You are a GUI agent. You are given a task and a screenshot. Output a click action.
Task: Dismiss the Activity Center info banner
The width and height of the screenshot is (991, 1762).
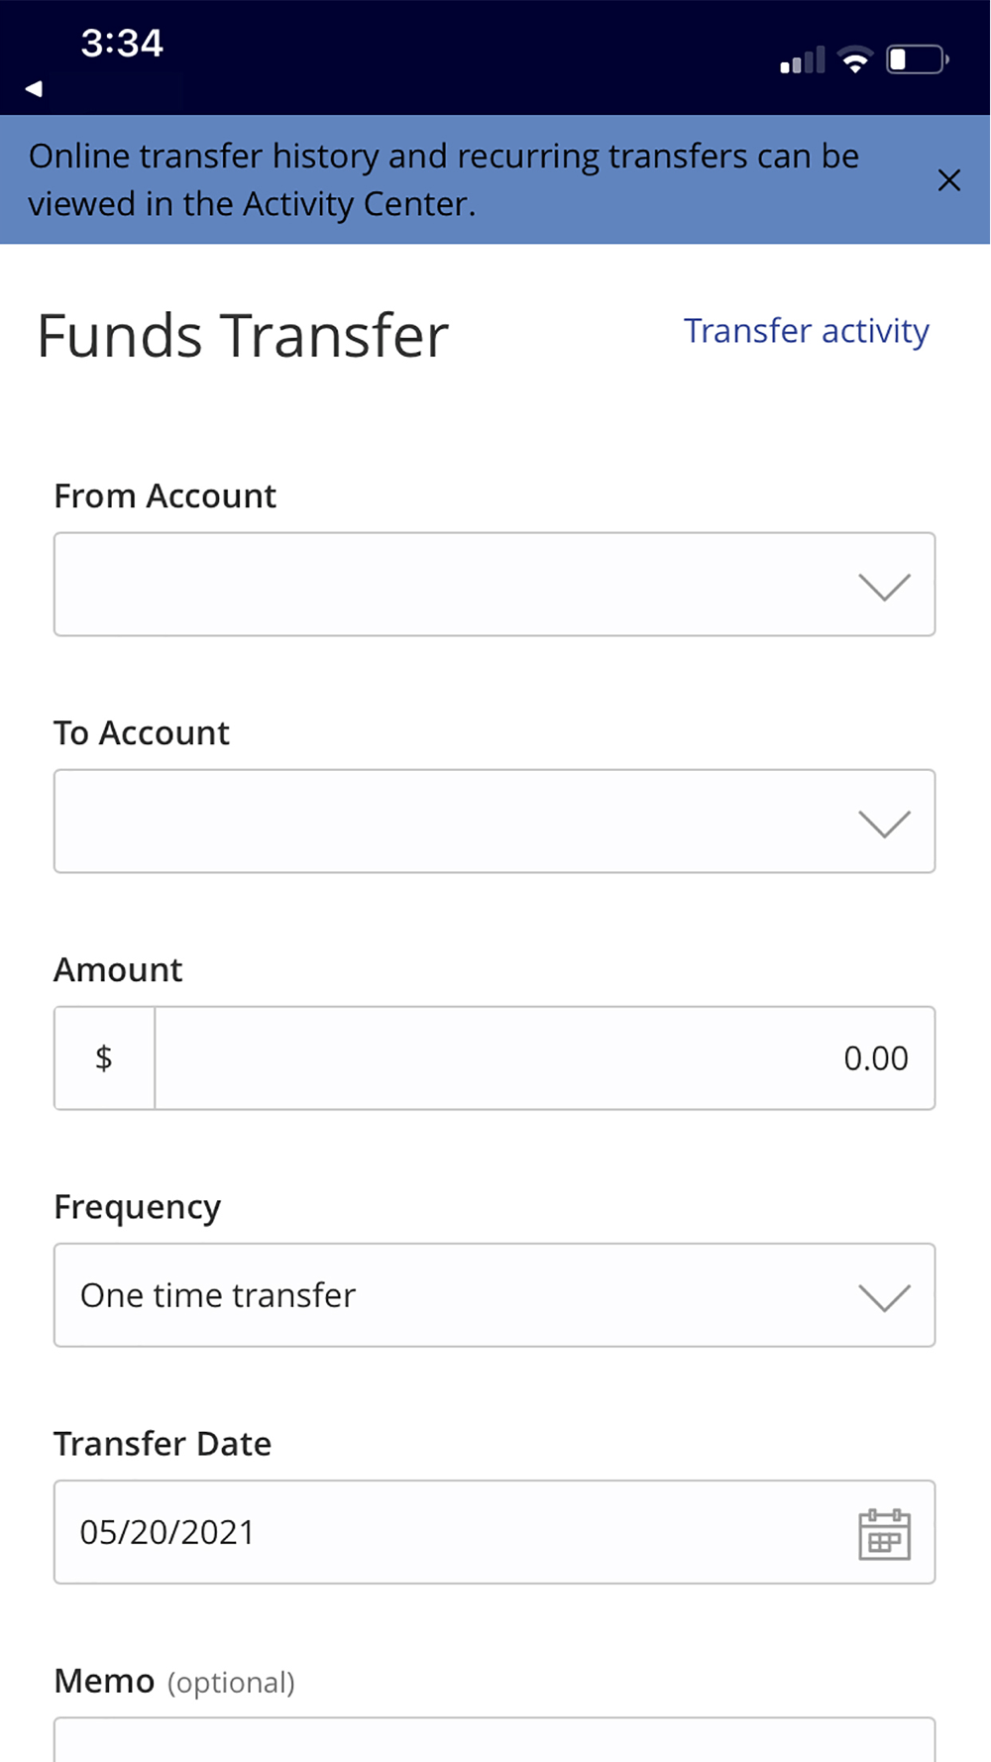(948, 180)
